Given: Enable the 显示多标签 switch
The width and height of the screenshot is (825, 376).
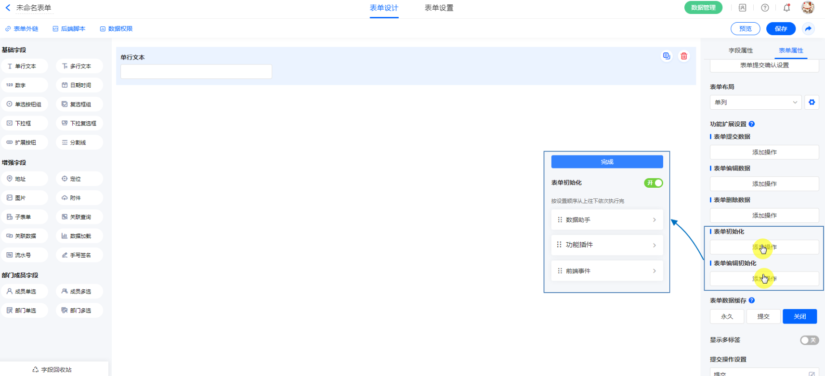Looking at the screenshot, I should click(x=809, y=340).
